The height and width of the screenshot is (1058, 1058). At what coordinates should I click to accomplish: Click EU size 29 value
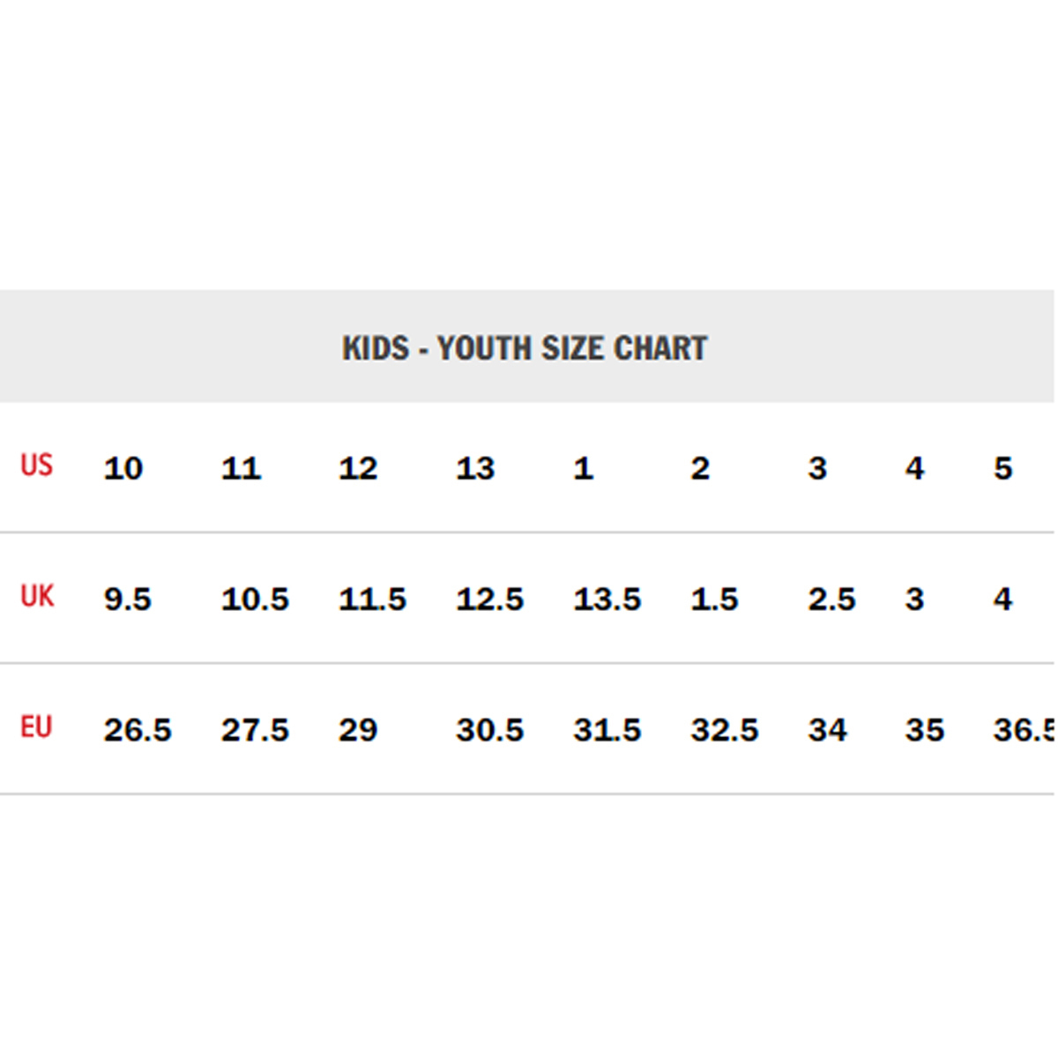358,730
